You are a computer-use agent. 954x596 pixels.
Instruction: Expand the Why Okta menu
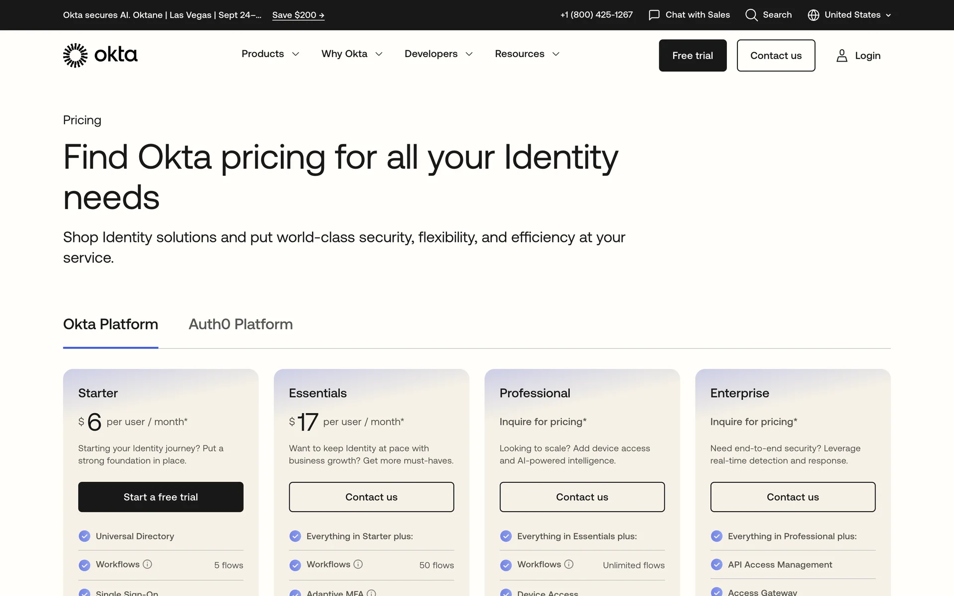click(x=352, y=54)
